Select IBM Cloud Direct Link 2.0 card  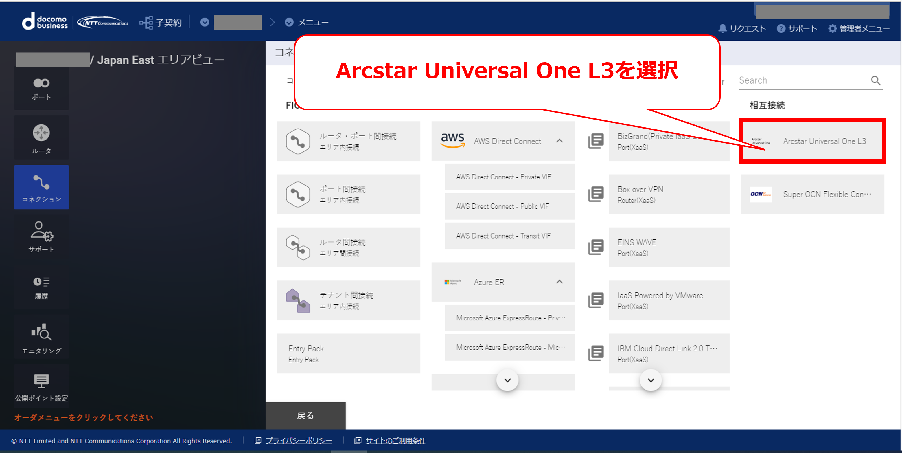(x=669, y=353)
